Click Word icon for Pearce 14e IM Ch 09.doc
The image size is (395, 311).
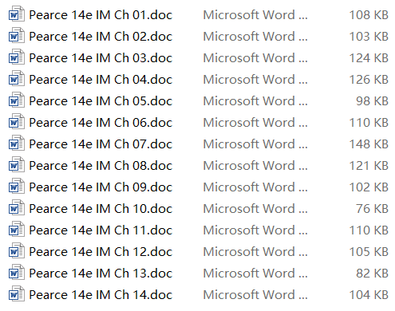[x=17, y=187]
